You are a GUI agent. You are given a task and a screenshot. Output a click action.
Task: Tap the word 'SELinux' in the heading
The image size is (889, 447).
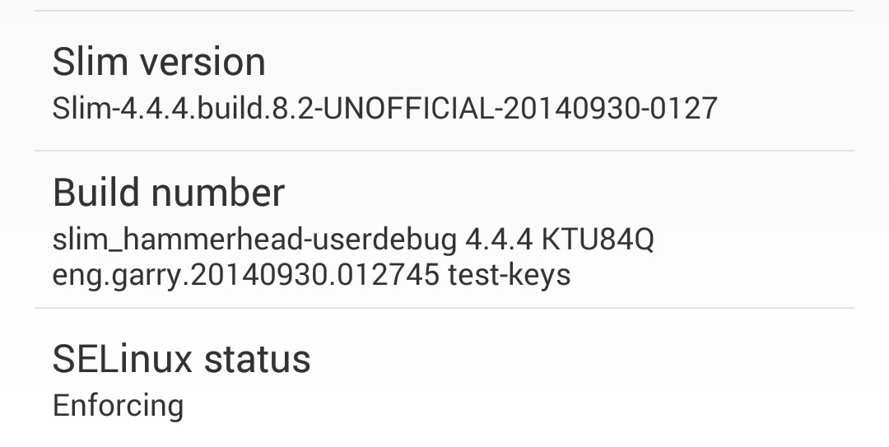click(122, 360)
